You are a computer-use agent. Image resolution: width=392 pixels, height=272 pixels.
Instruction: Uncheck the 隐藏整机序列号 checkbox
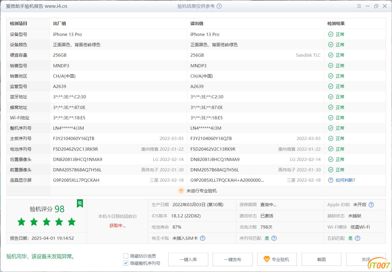coord(126,263)
